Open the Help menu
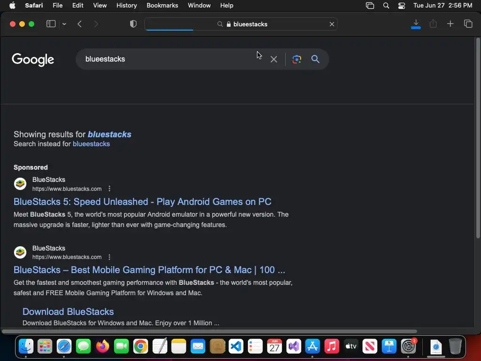 point(227,6)
